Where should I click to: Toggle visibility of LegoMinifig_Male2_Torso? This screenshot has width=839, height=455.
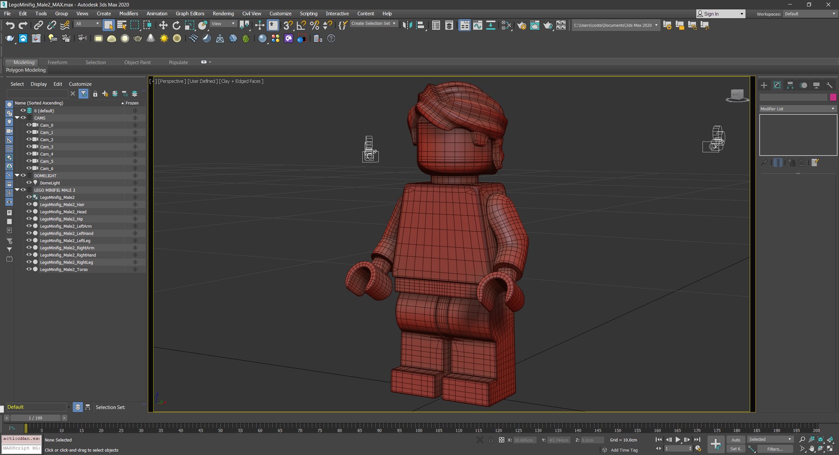(x=29, y=269)
